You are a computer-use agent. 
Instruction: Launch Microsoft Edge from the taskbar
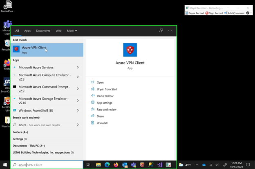(107, 165)
